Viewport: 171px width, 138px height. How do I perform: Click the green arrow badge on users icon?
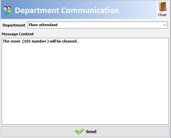pos(10,12)
